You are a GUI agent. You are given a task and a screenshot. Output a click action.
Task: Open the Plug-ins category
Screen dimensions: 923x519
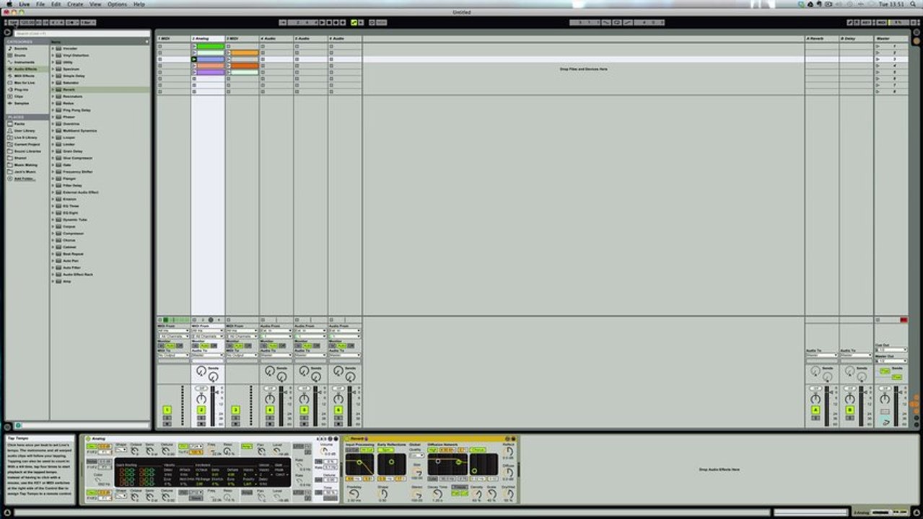(x=21, y=89)
